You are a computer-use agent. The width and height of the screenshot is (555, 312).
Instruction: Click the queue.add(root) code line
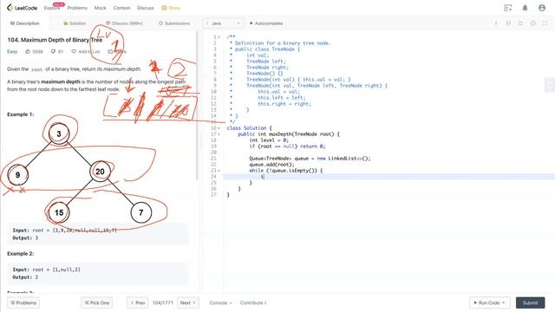tap(271, 165)
